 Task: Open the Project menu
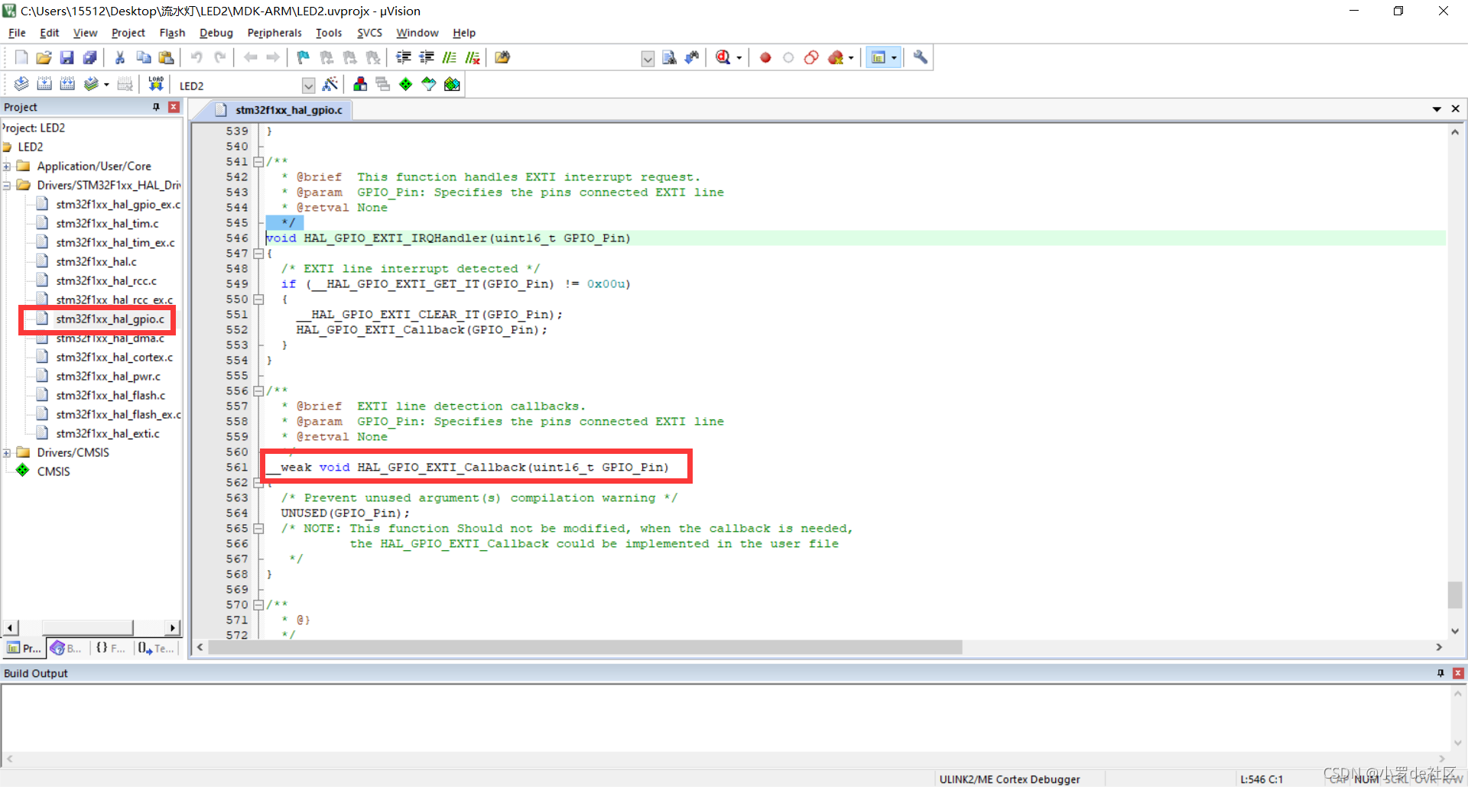coord(128,33)
